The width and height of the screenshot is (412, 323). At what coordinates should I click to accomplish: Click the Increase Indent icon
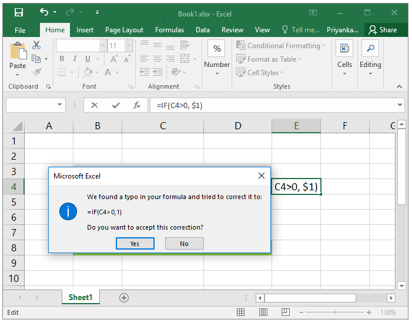(158, 72)
